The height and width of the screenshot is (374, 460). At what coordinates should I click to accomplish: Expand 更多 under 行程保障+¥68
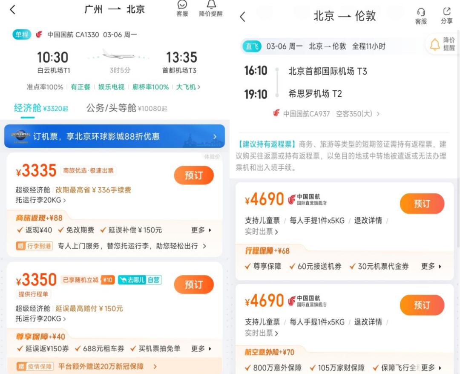[431, 266]
